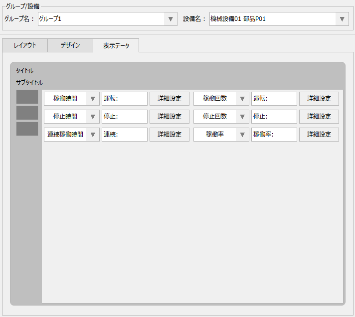Click the サブタイトル text in the preview
This screenshot has width=355, height=317.
pos(29,83)
